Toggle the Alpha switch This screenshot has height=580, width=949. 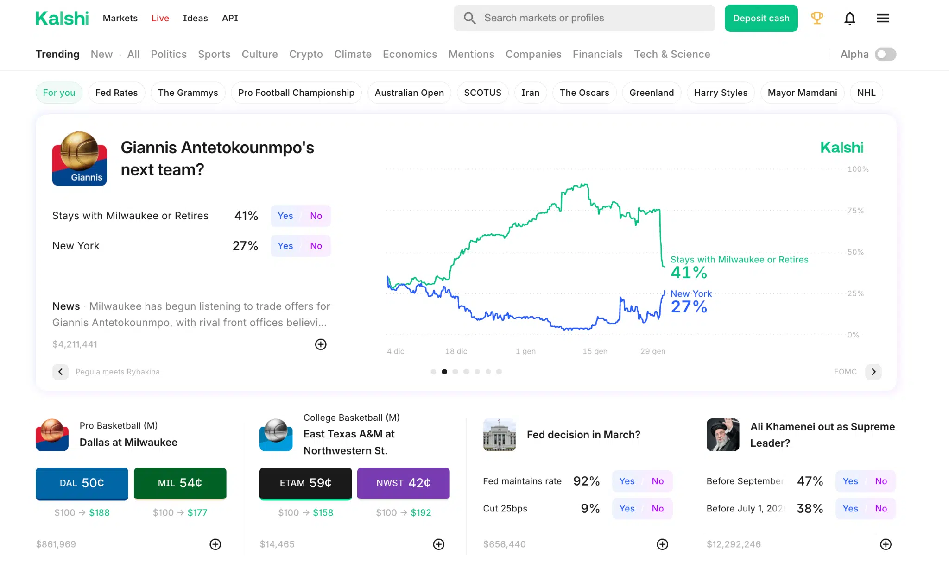coord(885,54)
